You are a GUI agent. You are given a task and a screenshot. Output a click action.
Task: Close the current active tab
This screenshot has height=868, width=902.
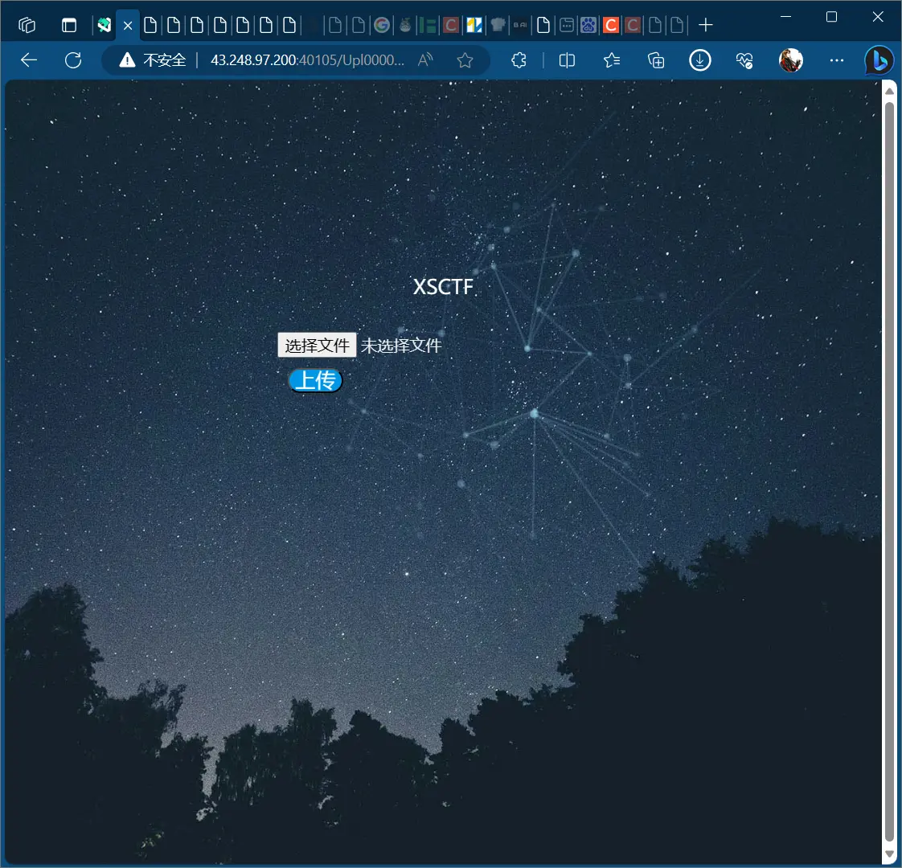click(x=128, y=26)
